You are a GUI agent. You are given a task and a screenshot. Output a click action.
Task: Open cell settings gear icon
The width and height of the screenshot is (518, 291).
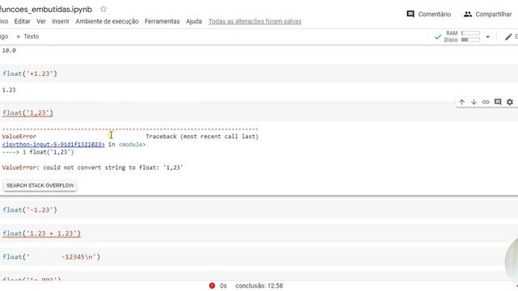[510, 102]
